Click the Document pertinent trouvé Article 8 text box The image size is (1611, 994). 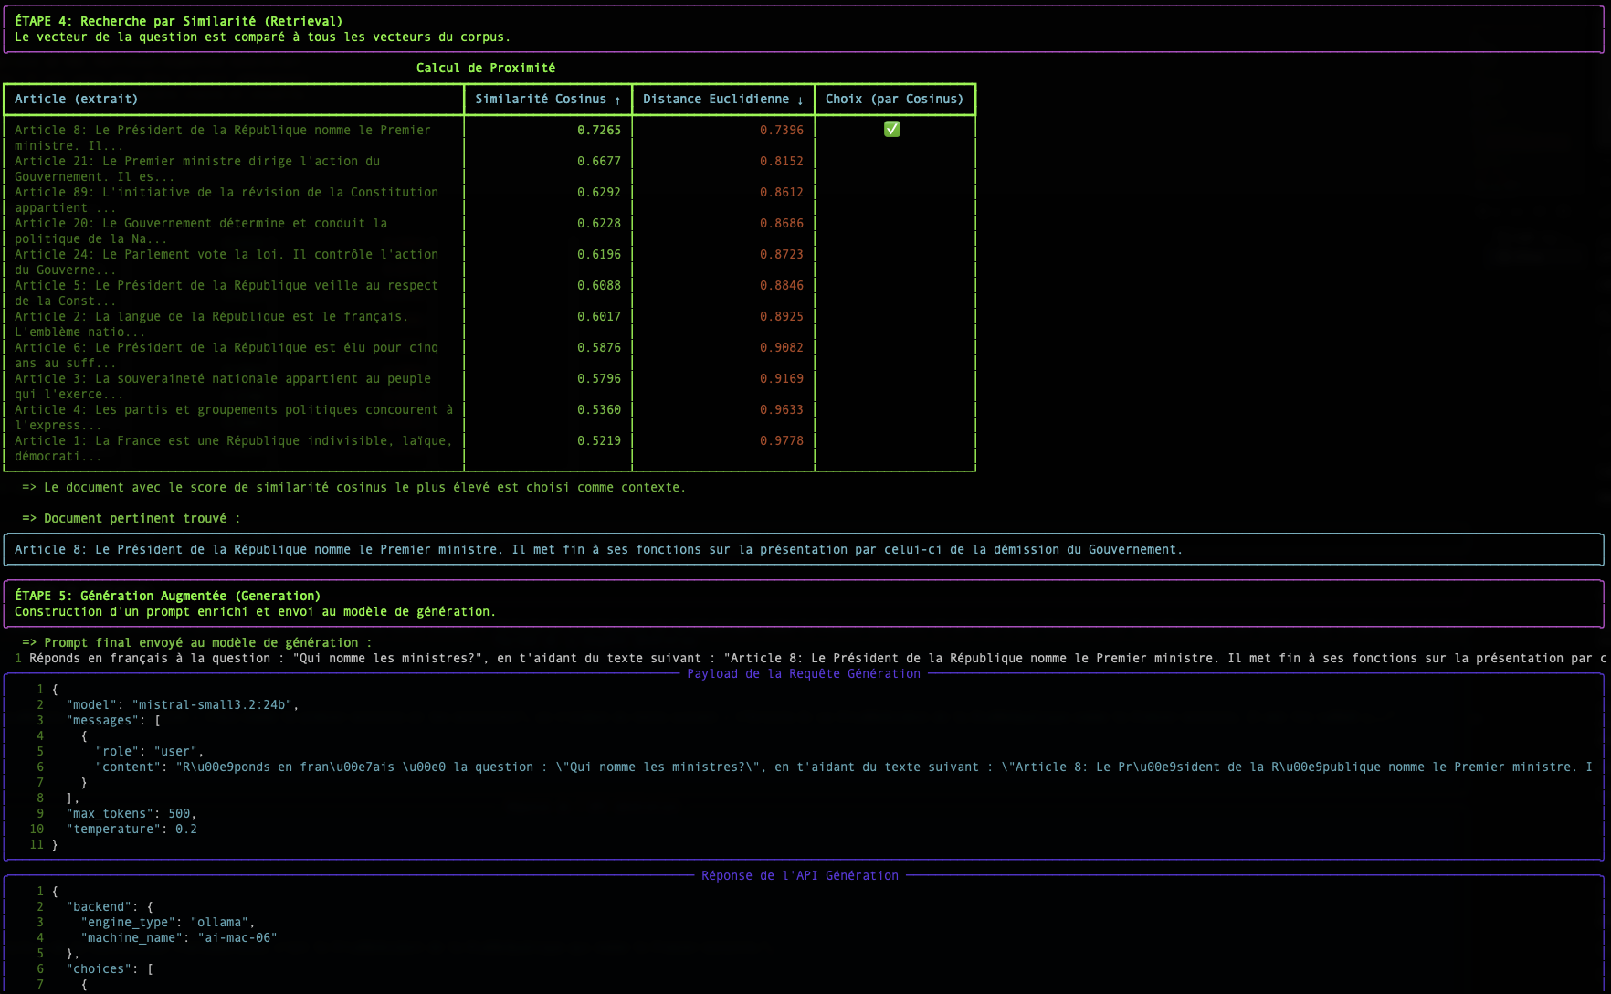(x=598, y=550)
